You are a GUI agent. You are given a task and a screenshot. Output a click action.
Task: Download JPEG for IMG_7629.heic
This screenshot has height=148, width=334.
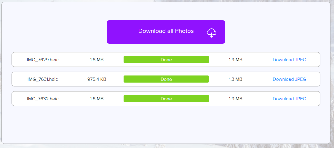point(289,60)
